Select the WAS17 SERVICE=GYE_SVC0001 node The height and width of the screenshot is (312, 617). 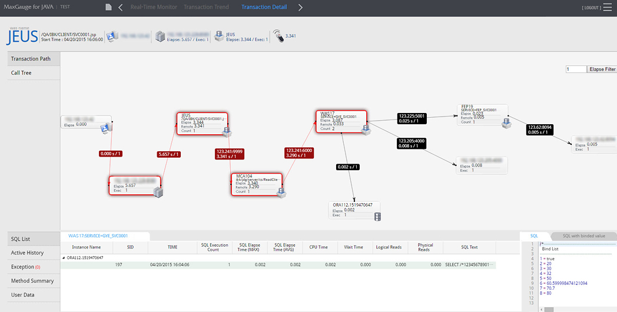point(341,122)
